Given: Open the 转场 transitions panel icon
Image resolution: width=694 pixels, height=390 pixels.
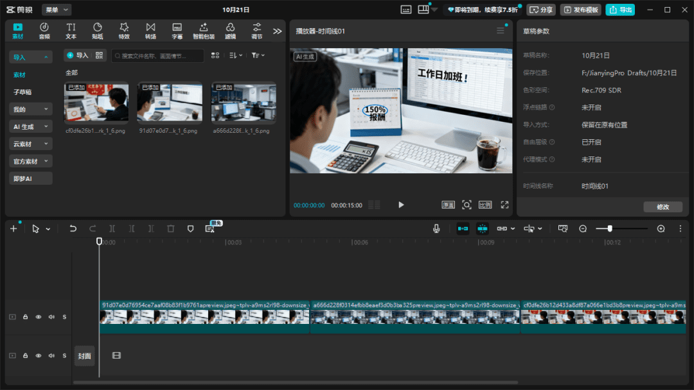Looking at the screenshot, I should tap(150, 31).
